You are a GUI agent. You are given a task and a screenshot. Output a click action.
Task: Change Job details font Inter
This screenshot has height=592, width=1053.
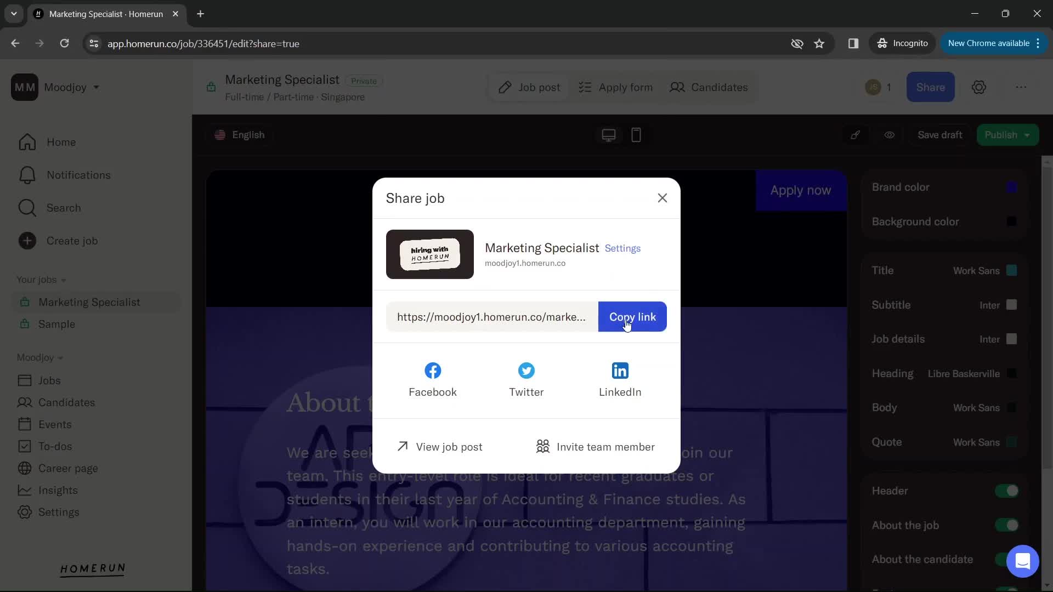[x=989, y=339]
